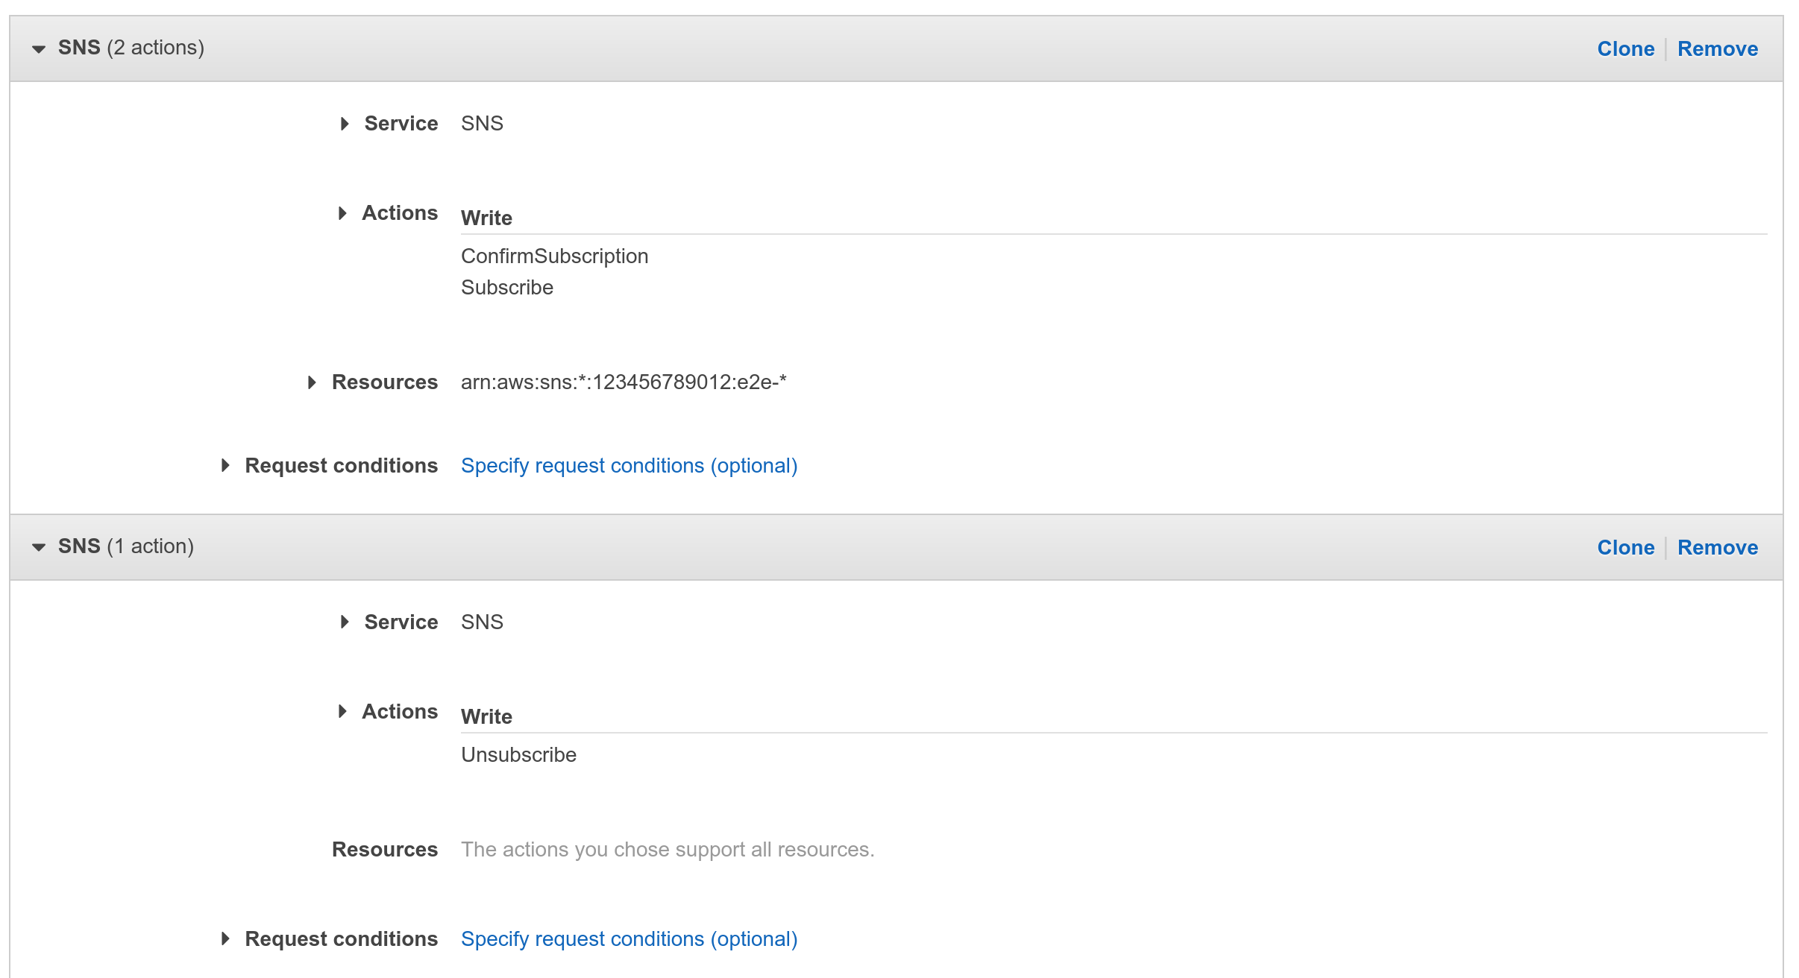
Task: Click the 'SNS (2 actions)' header title text
Action: coord(131,48)
